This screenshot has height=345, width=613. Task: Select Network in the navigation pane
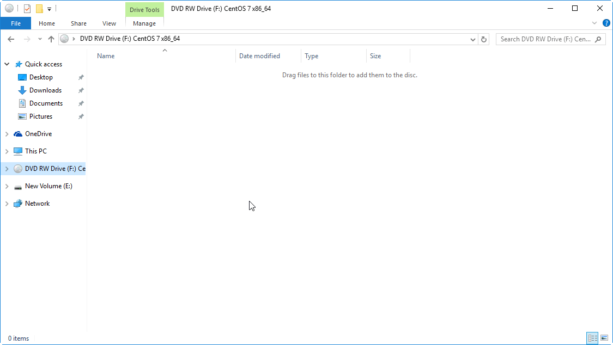37,204
